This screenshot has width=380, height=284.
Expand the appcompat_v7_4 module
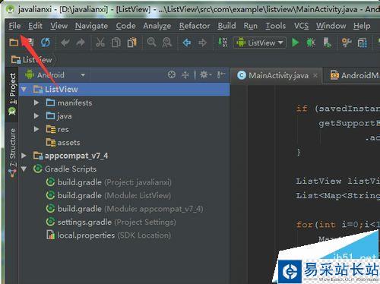pos(24,156)
